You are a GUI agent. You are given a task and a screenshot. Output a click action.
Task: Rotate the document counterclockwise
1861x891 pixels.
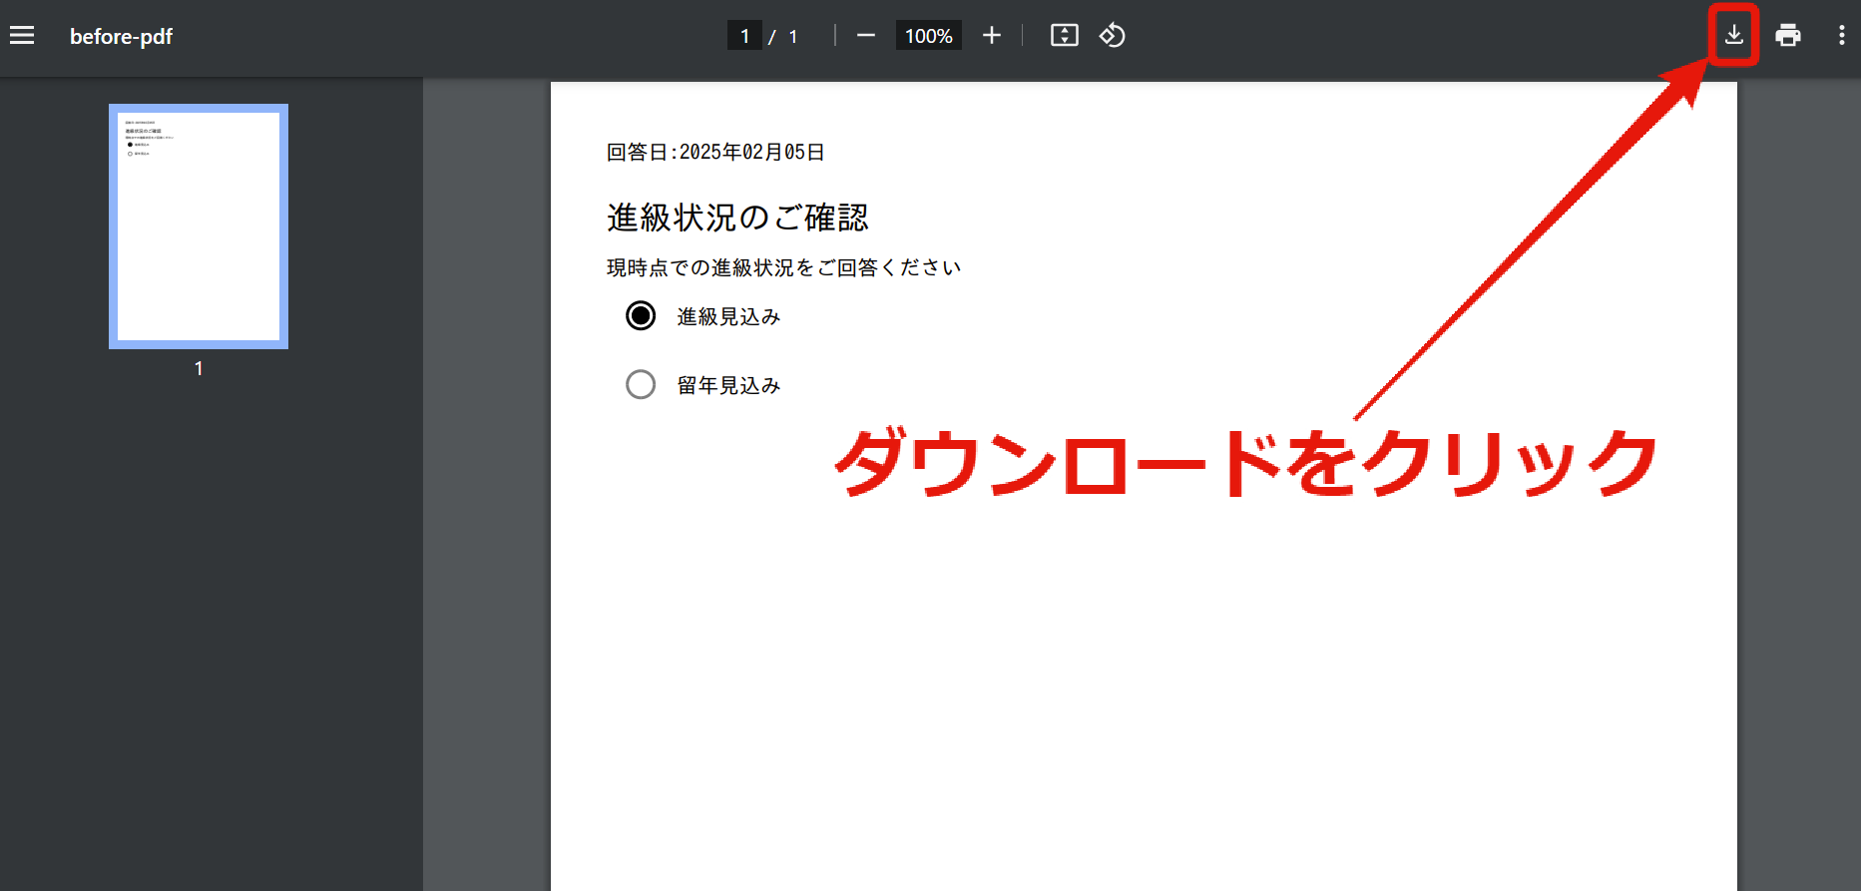point(1113,36)
